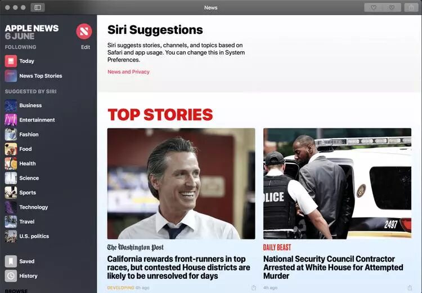Click the Love story heart button

[373, 7]
